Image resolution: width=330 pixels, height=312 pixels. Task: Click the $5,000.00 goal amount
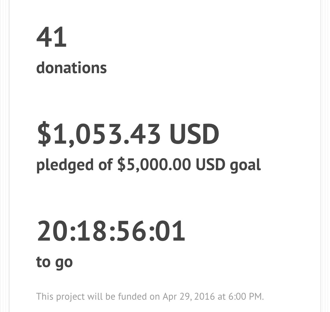click(154, 165)
